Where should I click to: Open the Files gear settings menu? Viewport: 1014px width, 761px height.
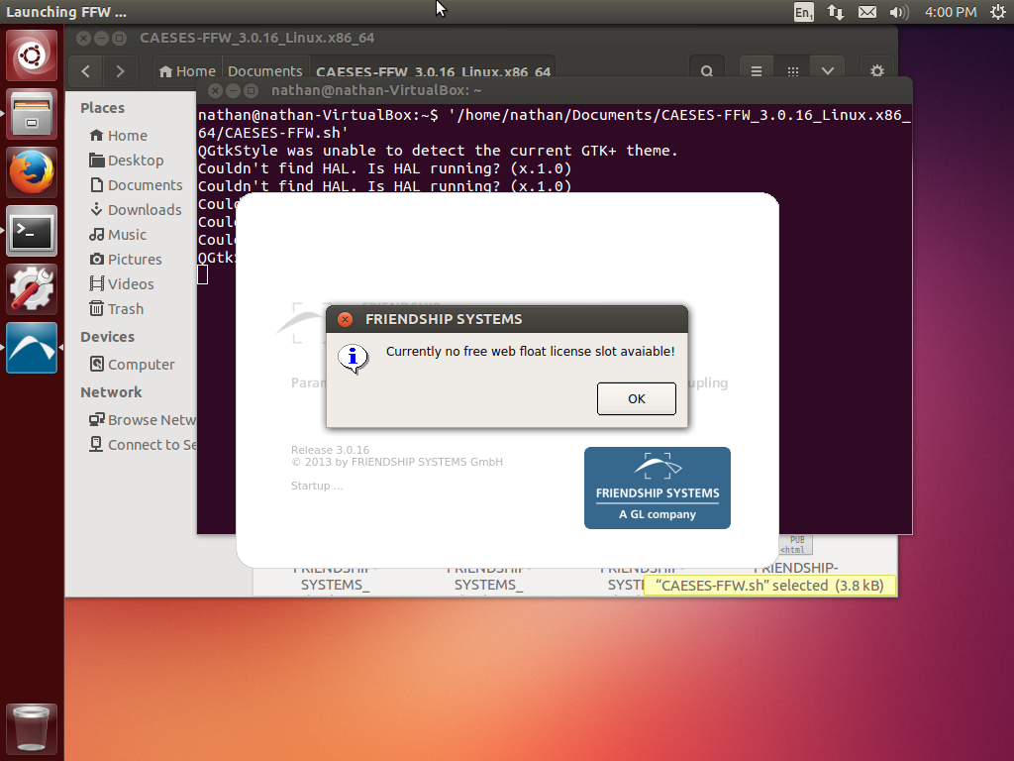[877, 71]
